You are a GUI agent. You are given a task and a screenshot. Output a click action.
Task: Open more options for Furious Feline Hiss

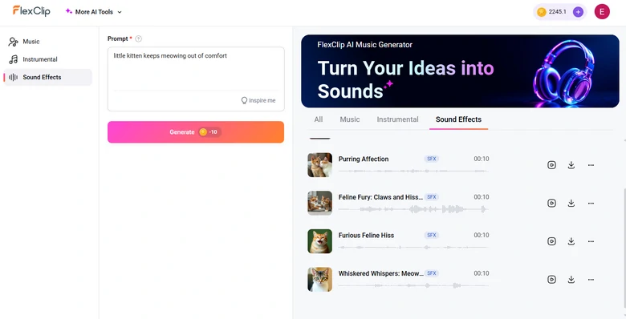coord(591,241)
